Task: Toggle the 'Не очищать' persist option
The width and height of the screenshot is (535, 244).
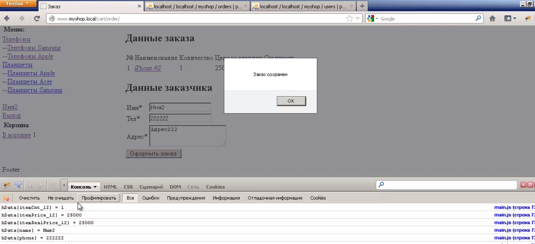Action: coord(61,198)
